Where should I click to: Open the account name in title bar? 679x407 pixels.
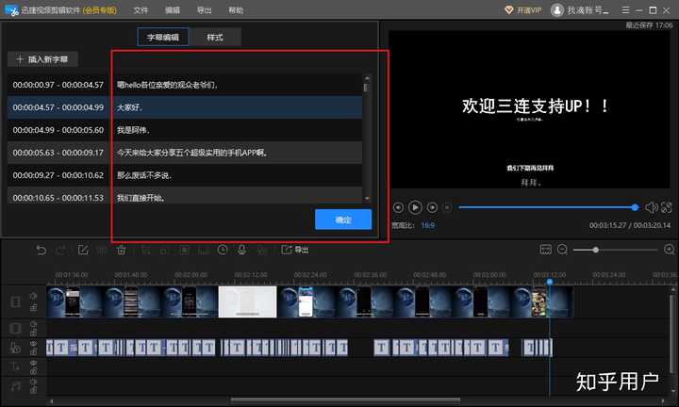pyautogui.click(x=588, y=10)
